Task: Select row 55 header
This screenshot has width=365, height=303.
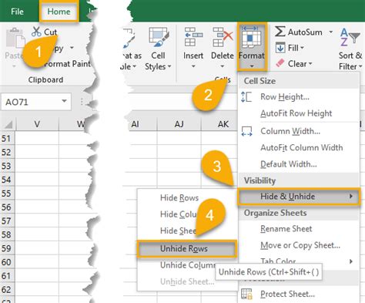Action: click(x=7, y=194)
